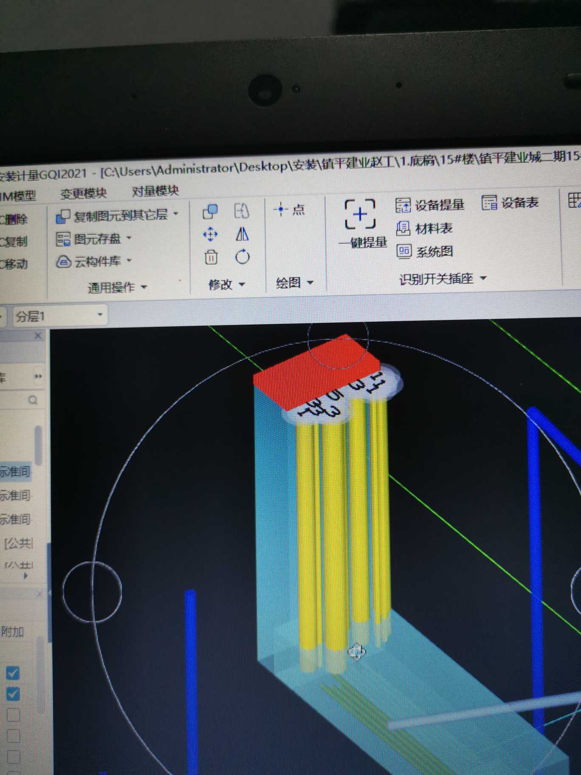Select the copy element icon in Modify group
581x775 pixels.
pos(210,212)
